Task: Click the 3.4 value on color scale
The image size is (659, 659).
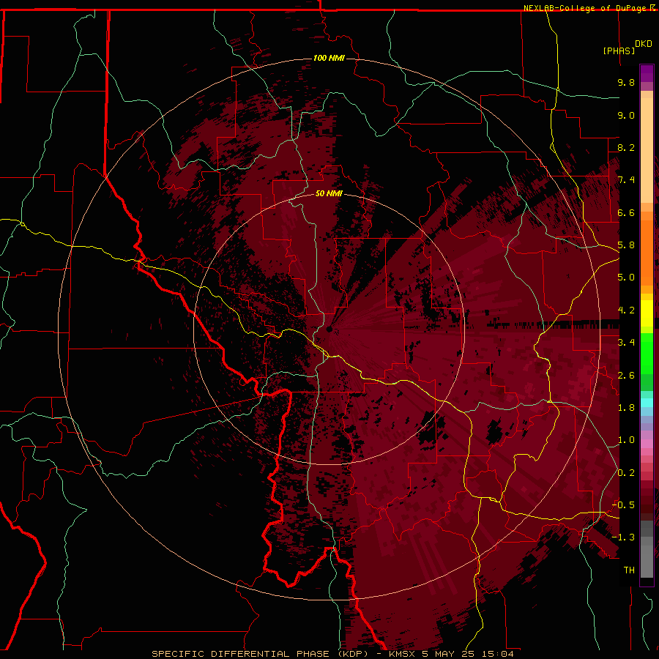Action: coord(626,343)
